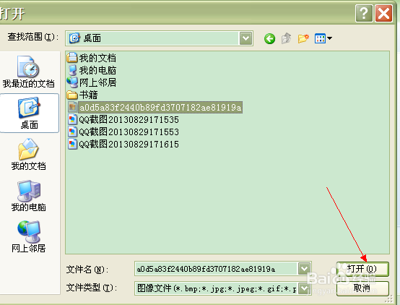Click the QQ截图20130829171535 file icon
This screenshot has width=400, height=305.
[x=72, y=119]
